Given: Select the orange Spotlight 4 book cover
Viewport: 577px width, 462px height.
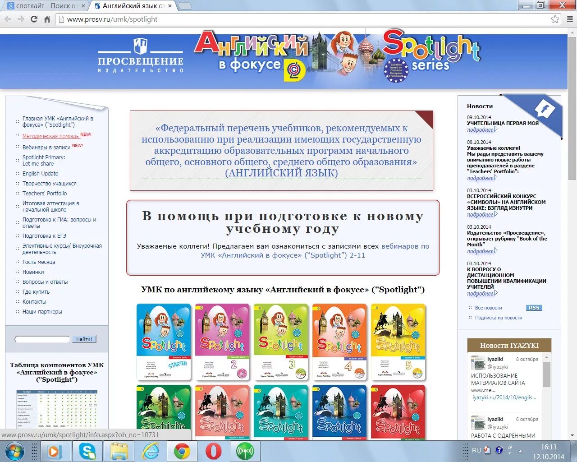Looking at the screenshot, I should [339, 342].
